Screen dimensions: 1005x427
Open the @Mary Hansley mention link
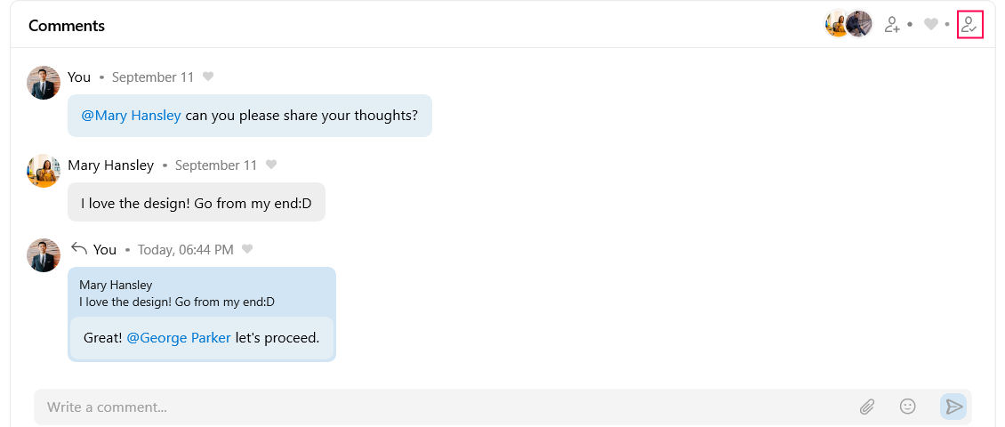[x=131, y=116]
